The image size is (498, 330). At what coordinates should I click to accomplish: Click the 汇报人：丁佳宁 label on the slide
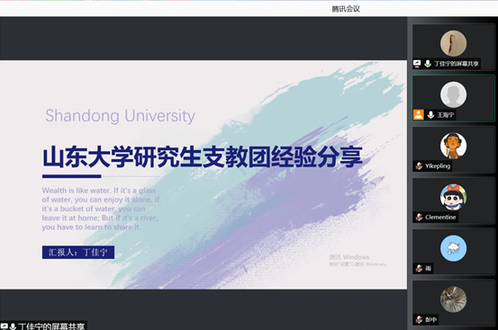pos(78,253)
